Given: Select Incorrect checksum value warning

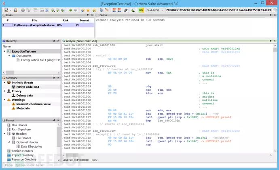Looking at the screenshot, I should pos(34,104).
